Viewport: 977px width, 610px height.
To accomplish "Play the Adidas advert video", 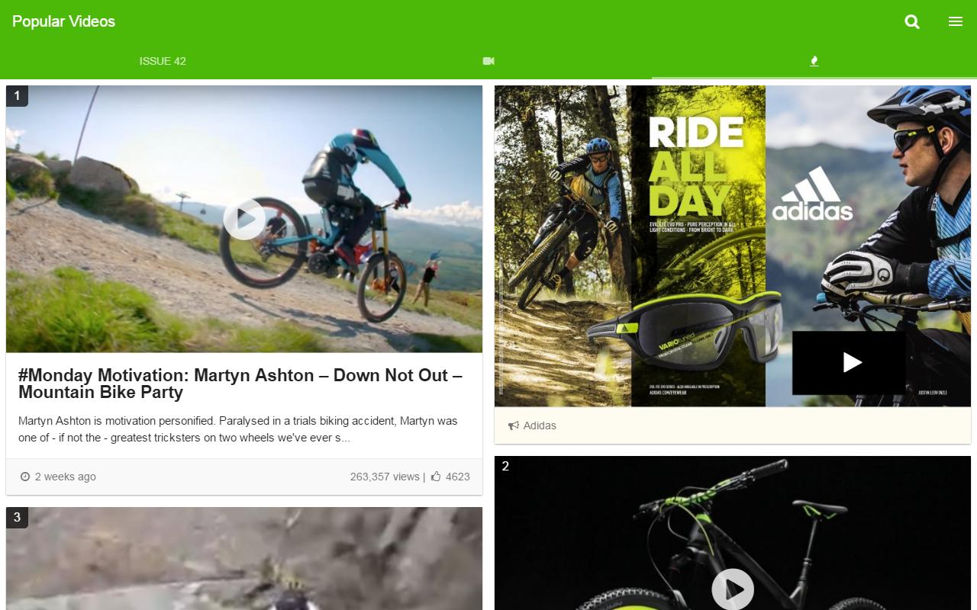I will pyautogui.click(x=849, y=362).
